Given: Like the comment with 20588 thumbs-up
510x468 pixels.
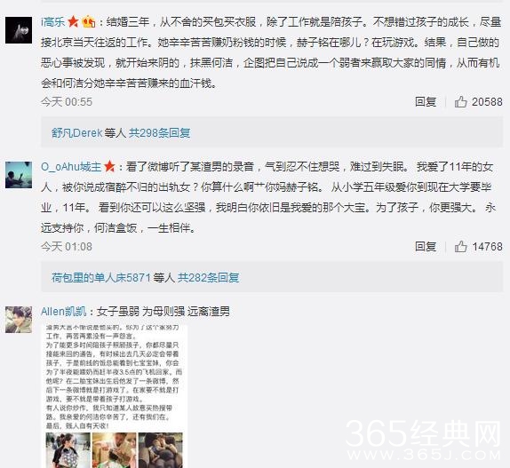Looking at the screenshot, I should click(x=460, y=102).
